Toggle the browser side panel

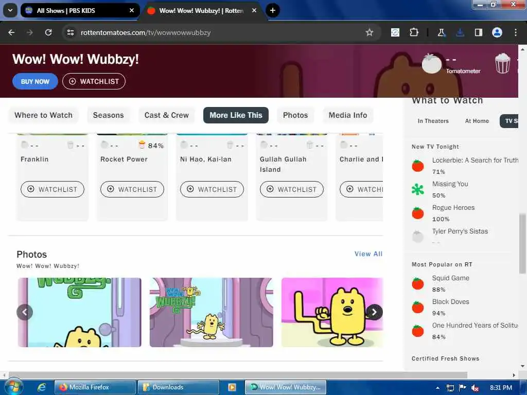pos(479,32)
